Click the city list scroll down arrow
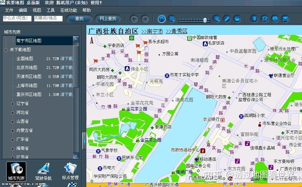Viewport: 302px width, 187px height. (x=76, y=156)
